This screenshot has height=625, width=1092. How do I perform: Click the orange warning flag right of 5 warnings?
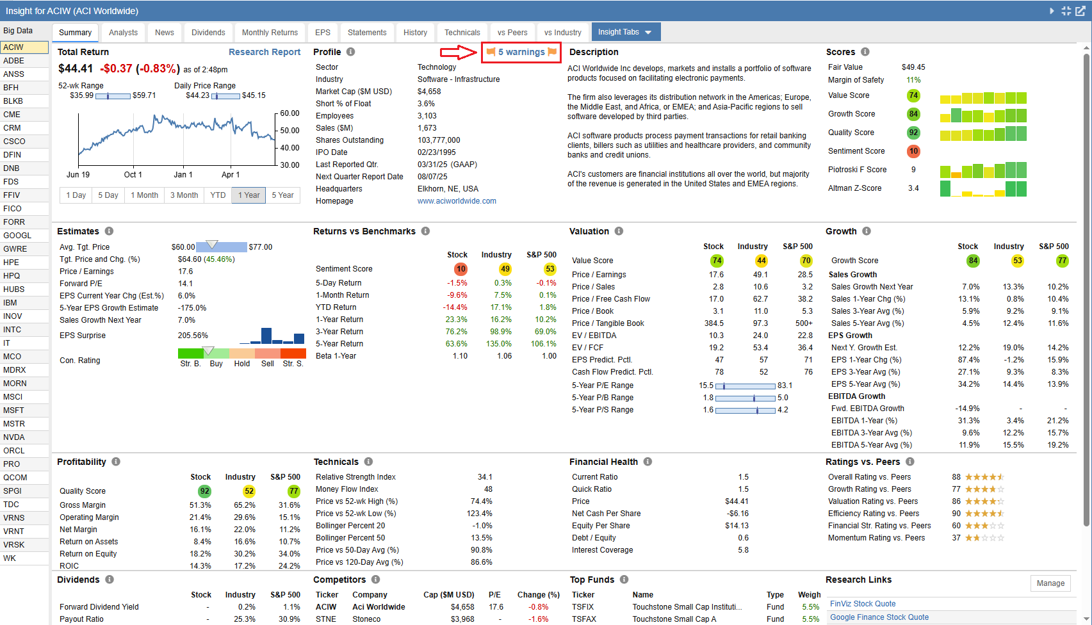[x=552, y=52]
